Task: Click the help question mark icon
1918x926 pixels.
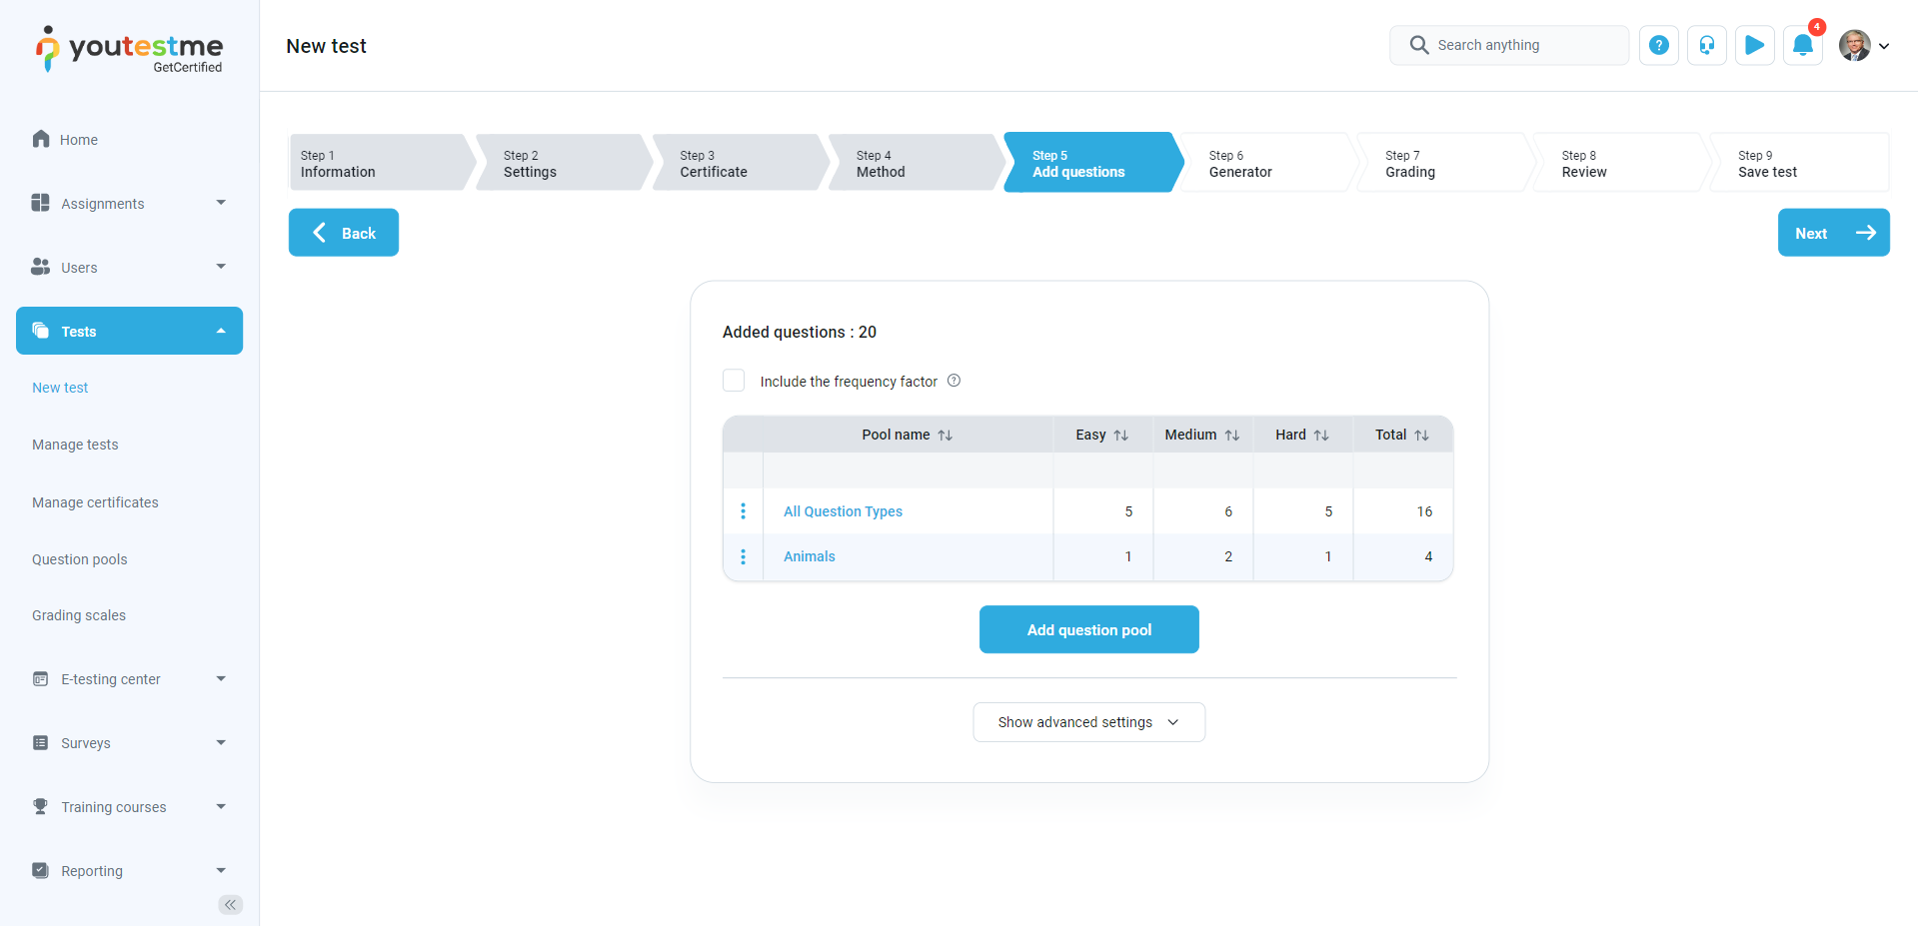Action: [1658, 46]
